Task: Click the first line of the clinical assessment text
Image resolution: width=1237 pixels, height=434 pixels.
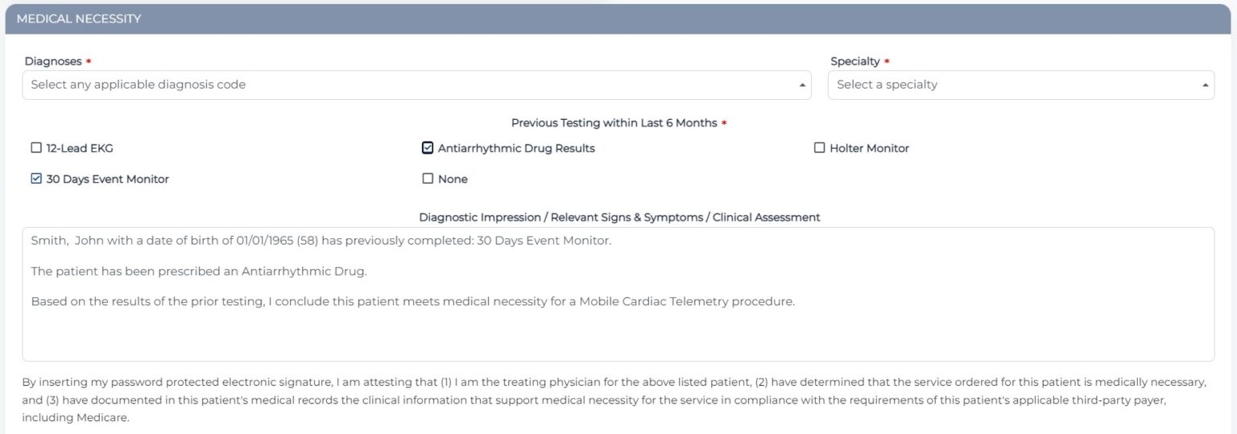Action: click(321, 241)
